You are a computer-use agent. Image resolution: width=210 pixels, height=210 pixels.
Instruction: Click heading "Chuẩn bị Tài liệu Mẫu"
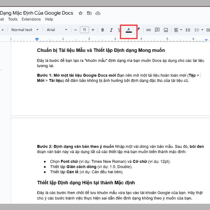click(x=101, y=50)
